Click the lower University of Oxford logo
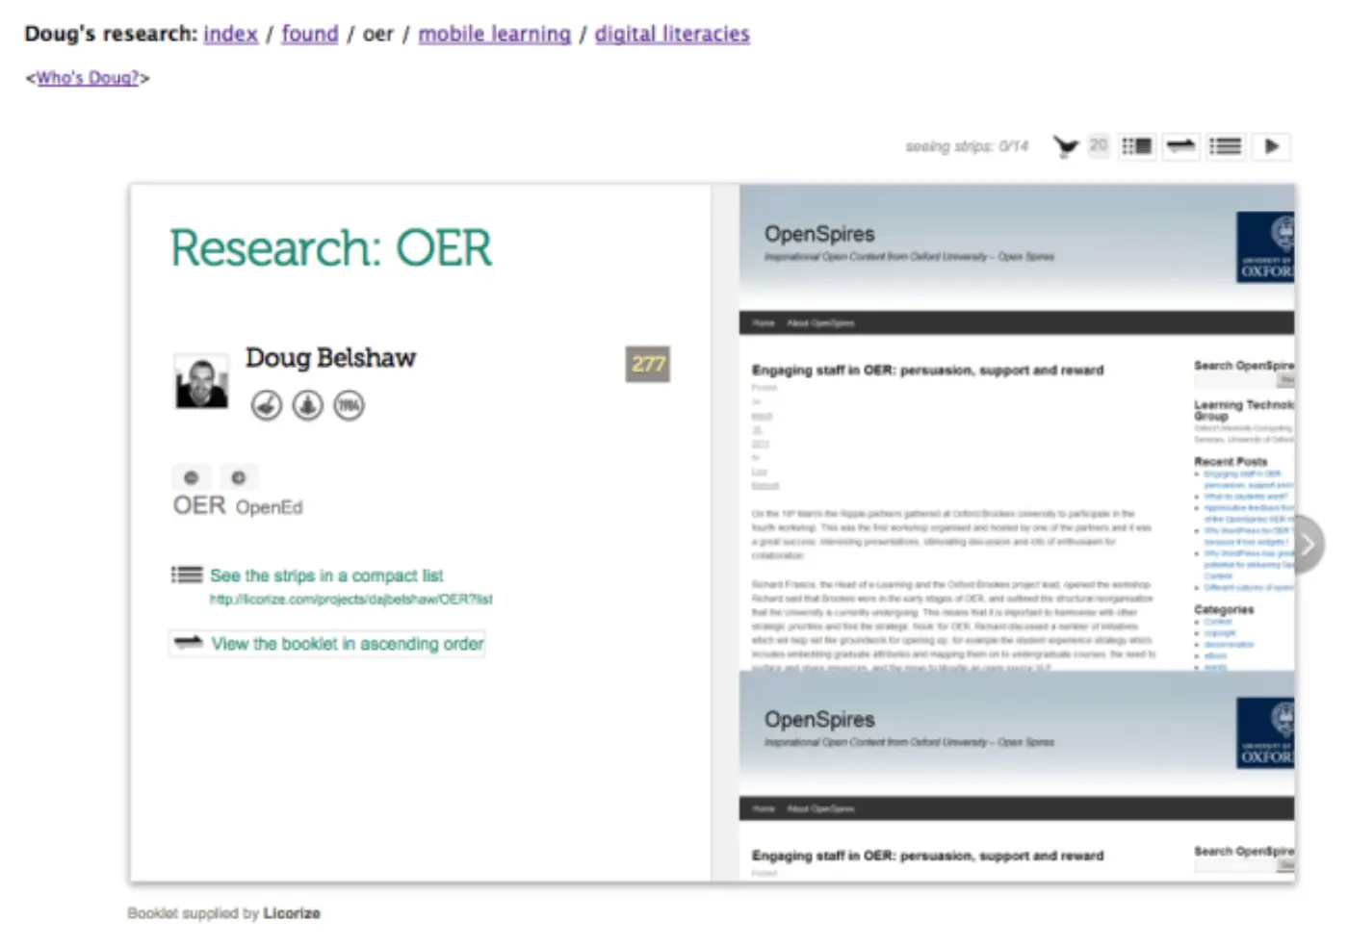Image resolution: width=1348 pixels, height=947 pixels. pos(1265,733)
